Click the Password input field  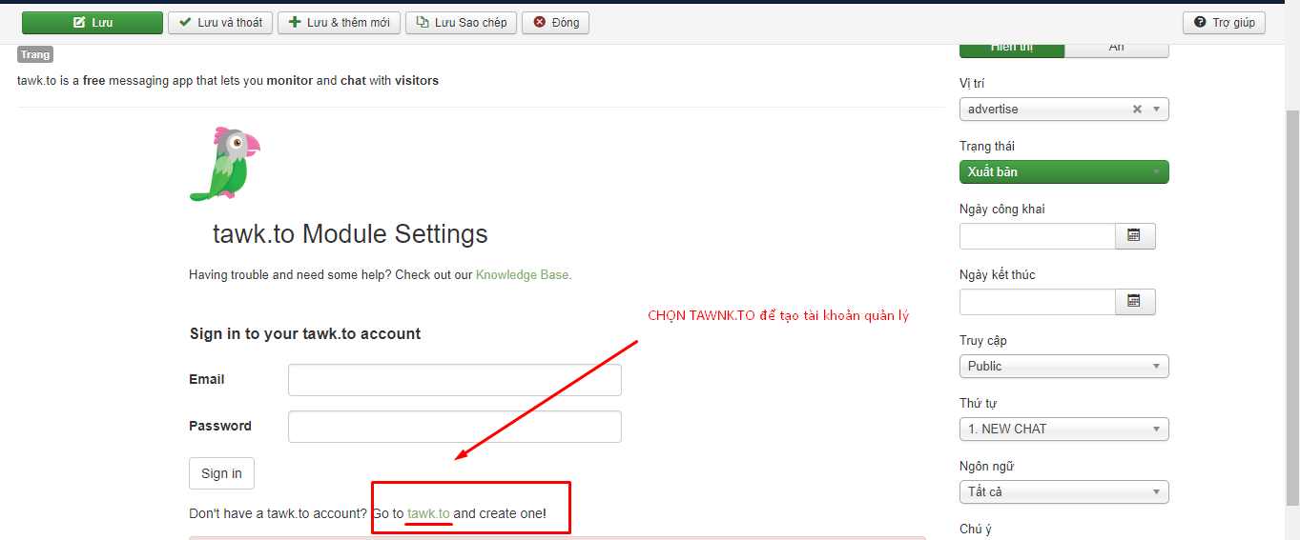click(x=455, y=427)
